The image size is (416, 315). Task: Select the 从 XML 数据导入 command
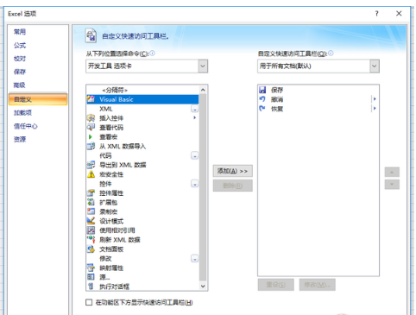(x=142, y=147)
